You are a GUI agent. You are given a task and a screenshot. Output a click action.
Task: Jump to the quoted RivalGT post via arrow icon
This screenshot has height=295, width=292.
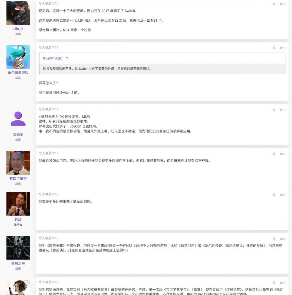click(67, 58)
